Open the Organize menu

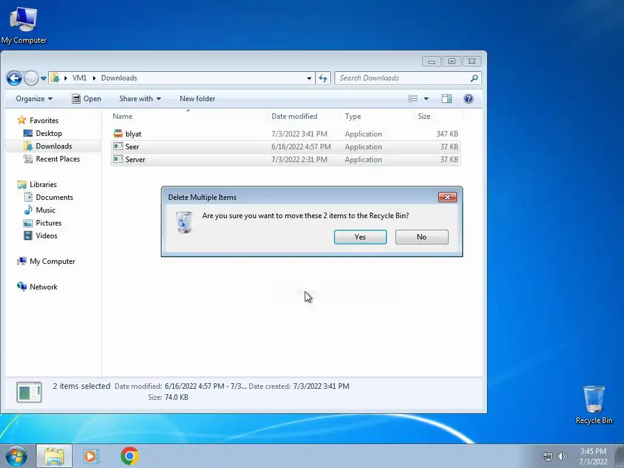click(x=34, y=99)
